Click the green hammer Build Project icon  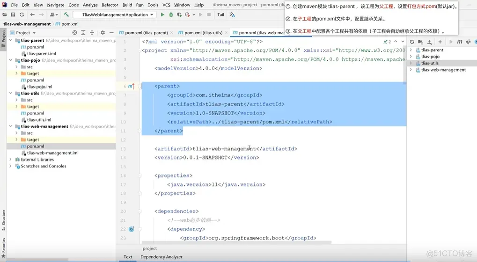point(66,15)
